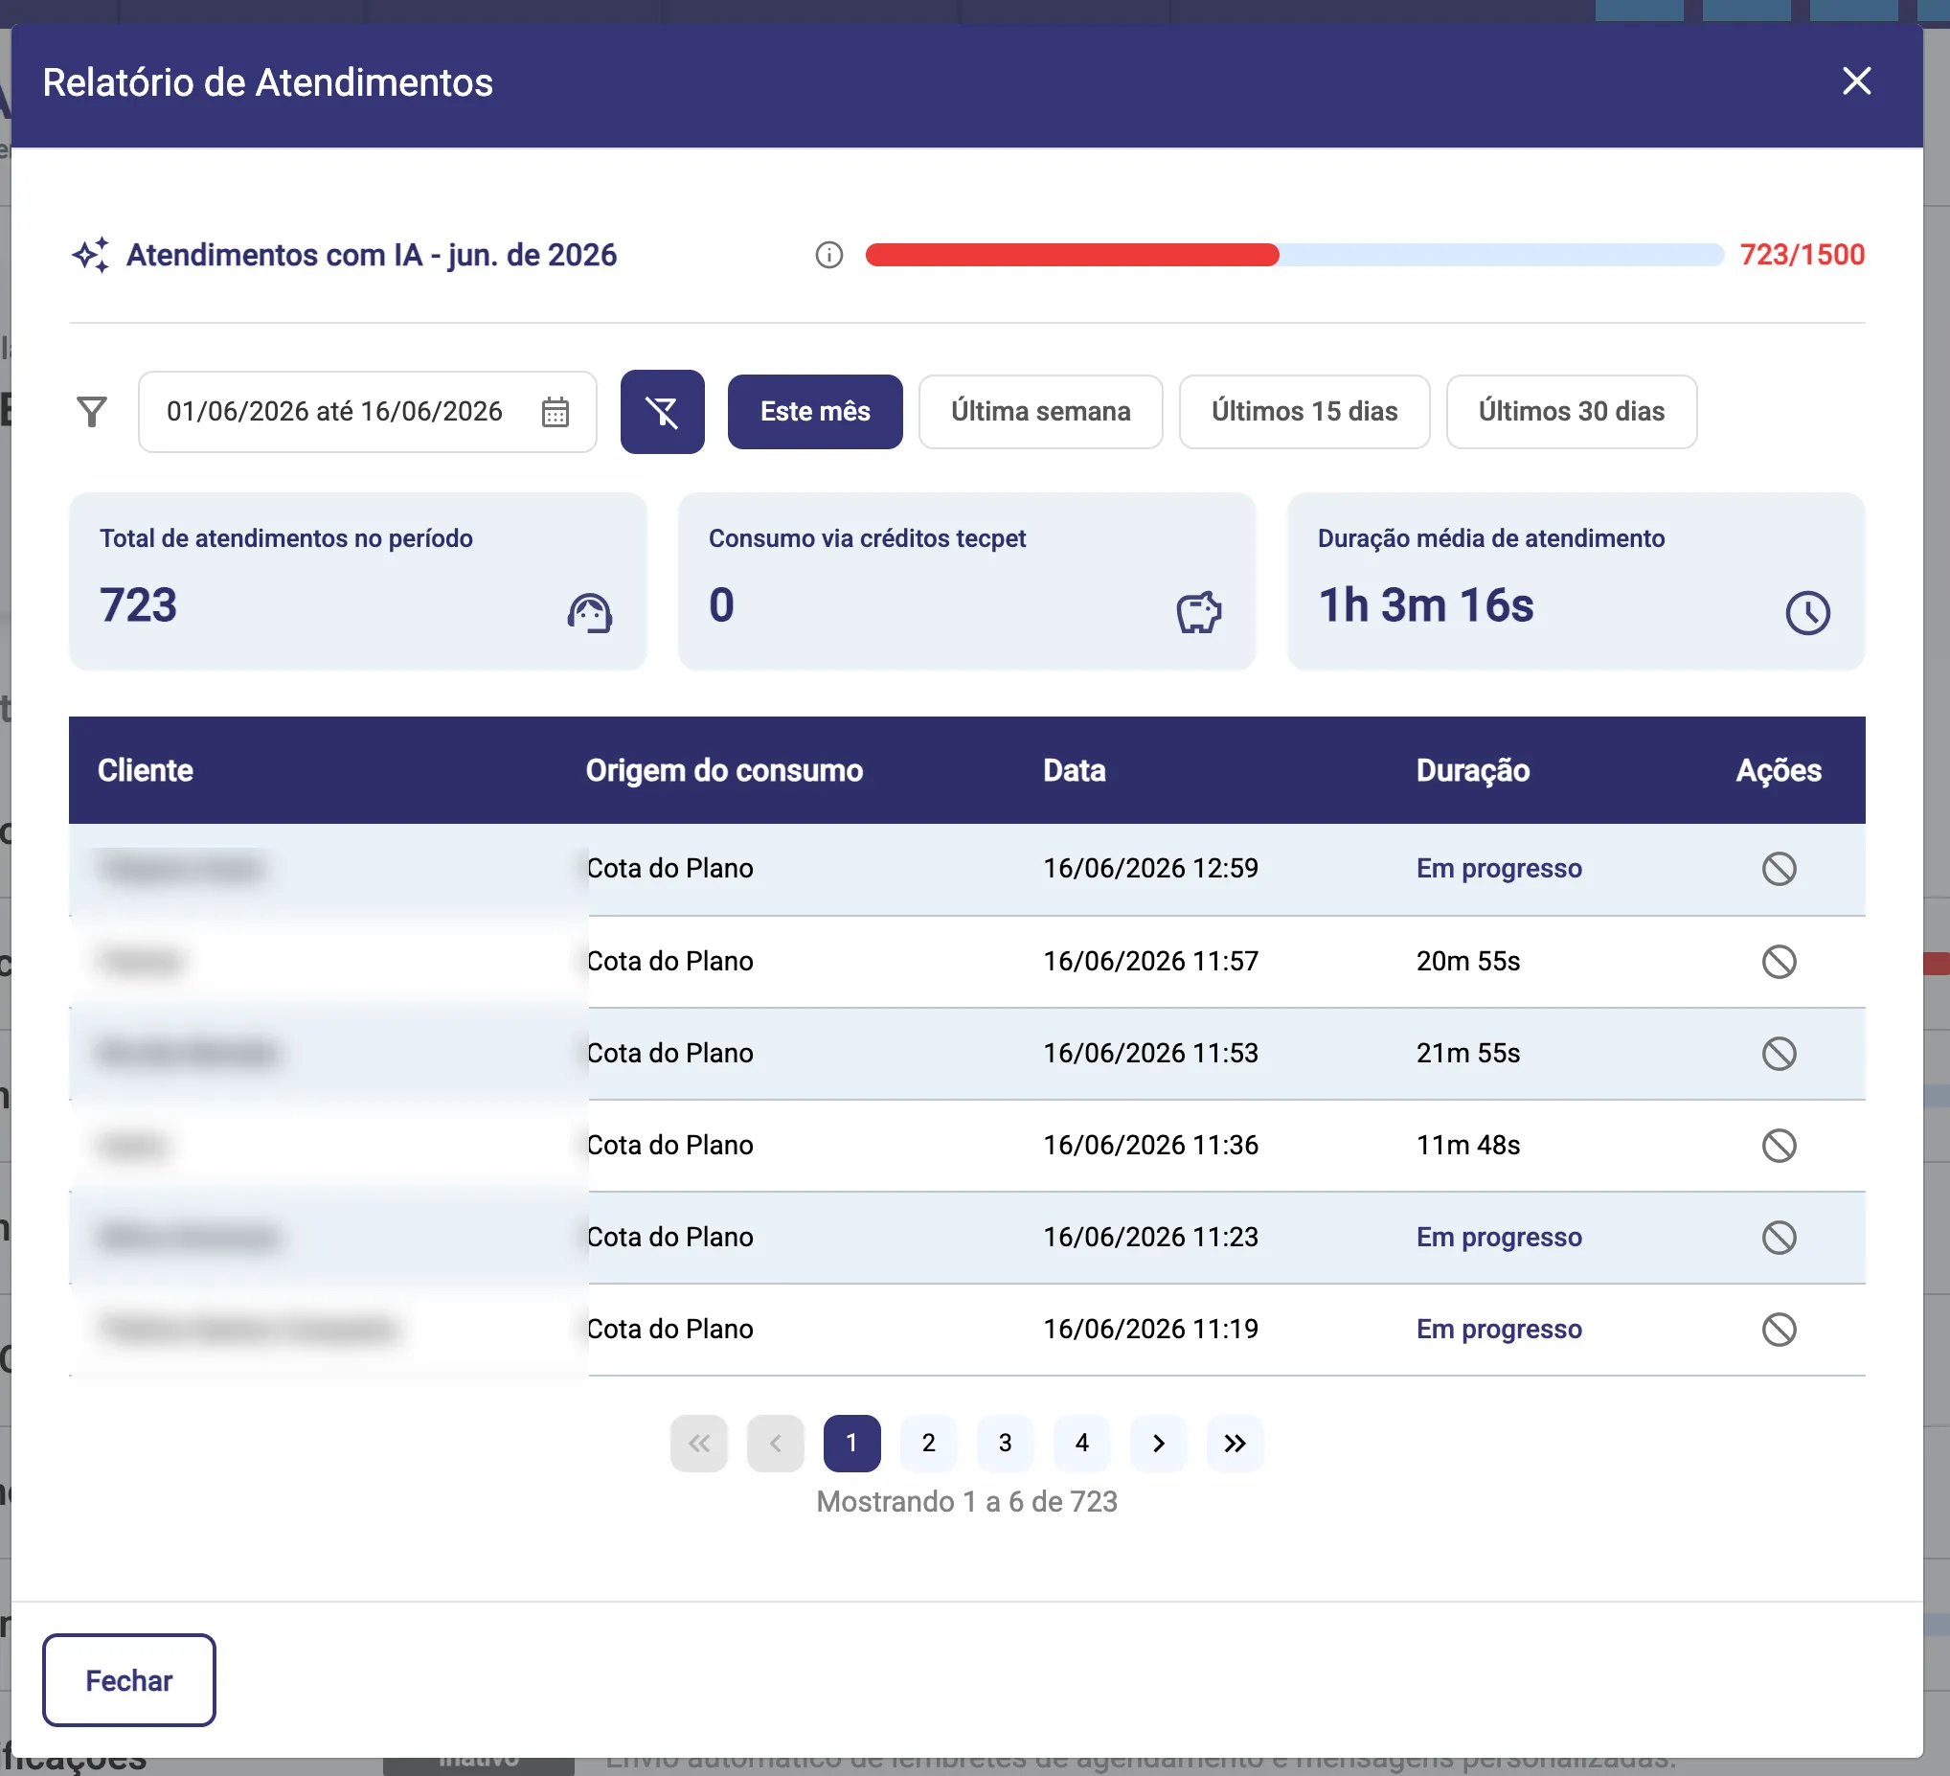The height and width of the screenshot is (1776, 1950).
Task: Jump to last page with double-right arrows
Action: (1236, 1444)
